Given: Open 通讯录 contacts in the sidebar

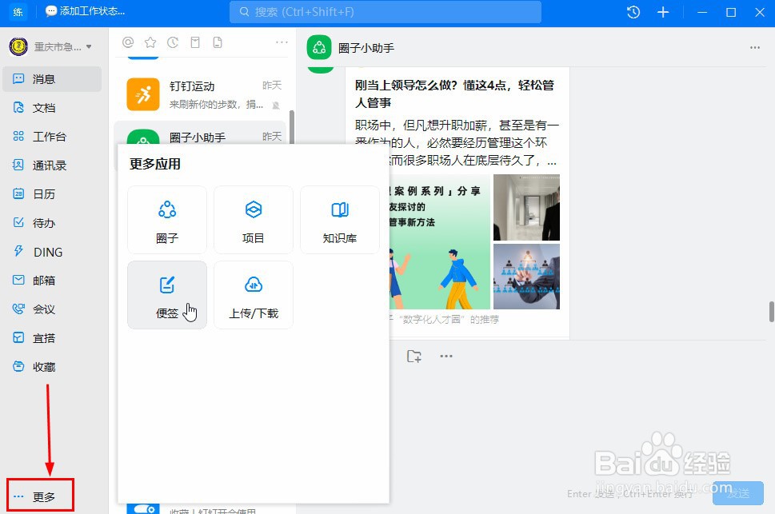Looking at the screenshot, I should coord(52,165).
